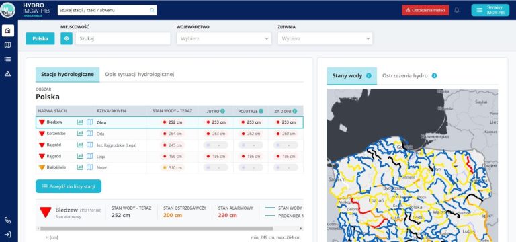Click the 264 cm value for Korzeńsko

coord(173,134)
